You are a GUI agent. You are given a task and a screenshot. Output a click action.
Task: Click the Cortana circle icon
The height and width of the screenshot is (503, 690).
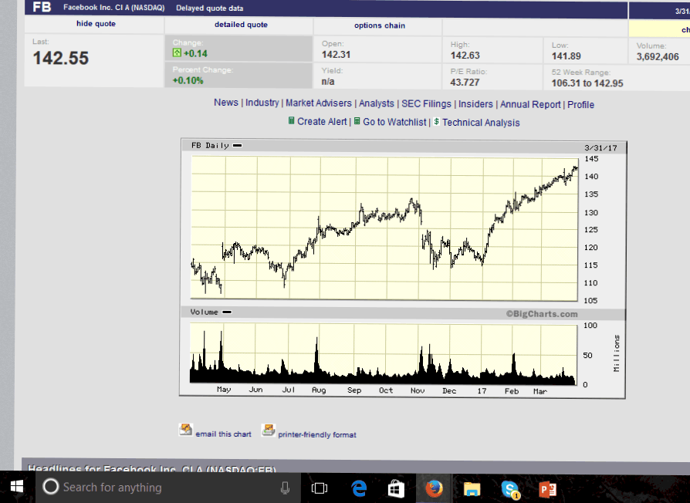pos(50,487)
